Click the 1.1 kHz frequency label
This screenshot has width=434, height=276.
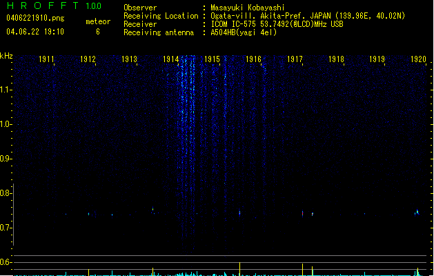[5, 90]
